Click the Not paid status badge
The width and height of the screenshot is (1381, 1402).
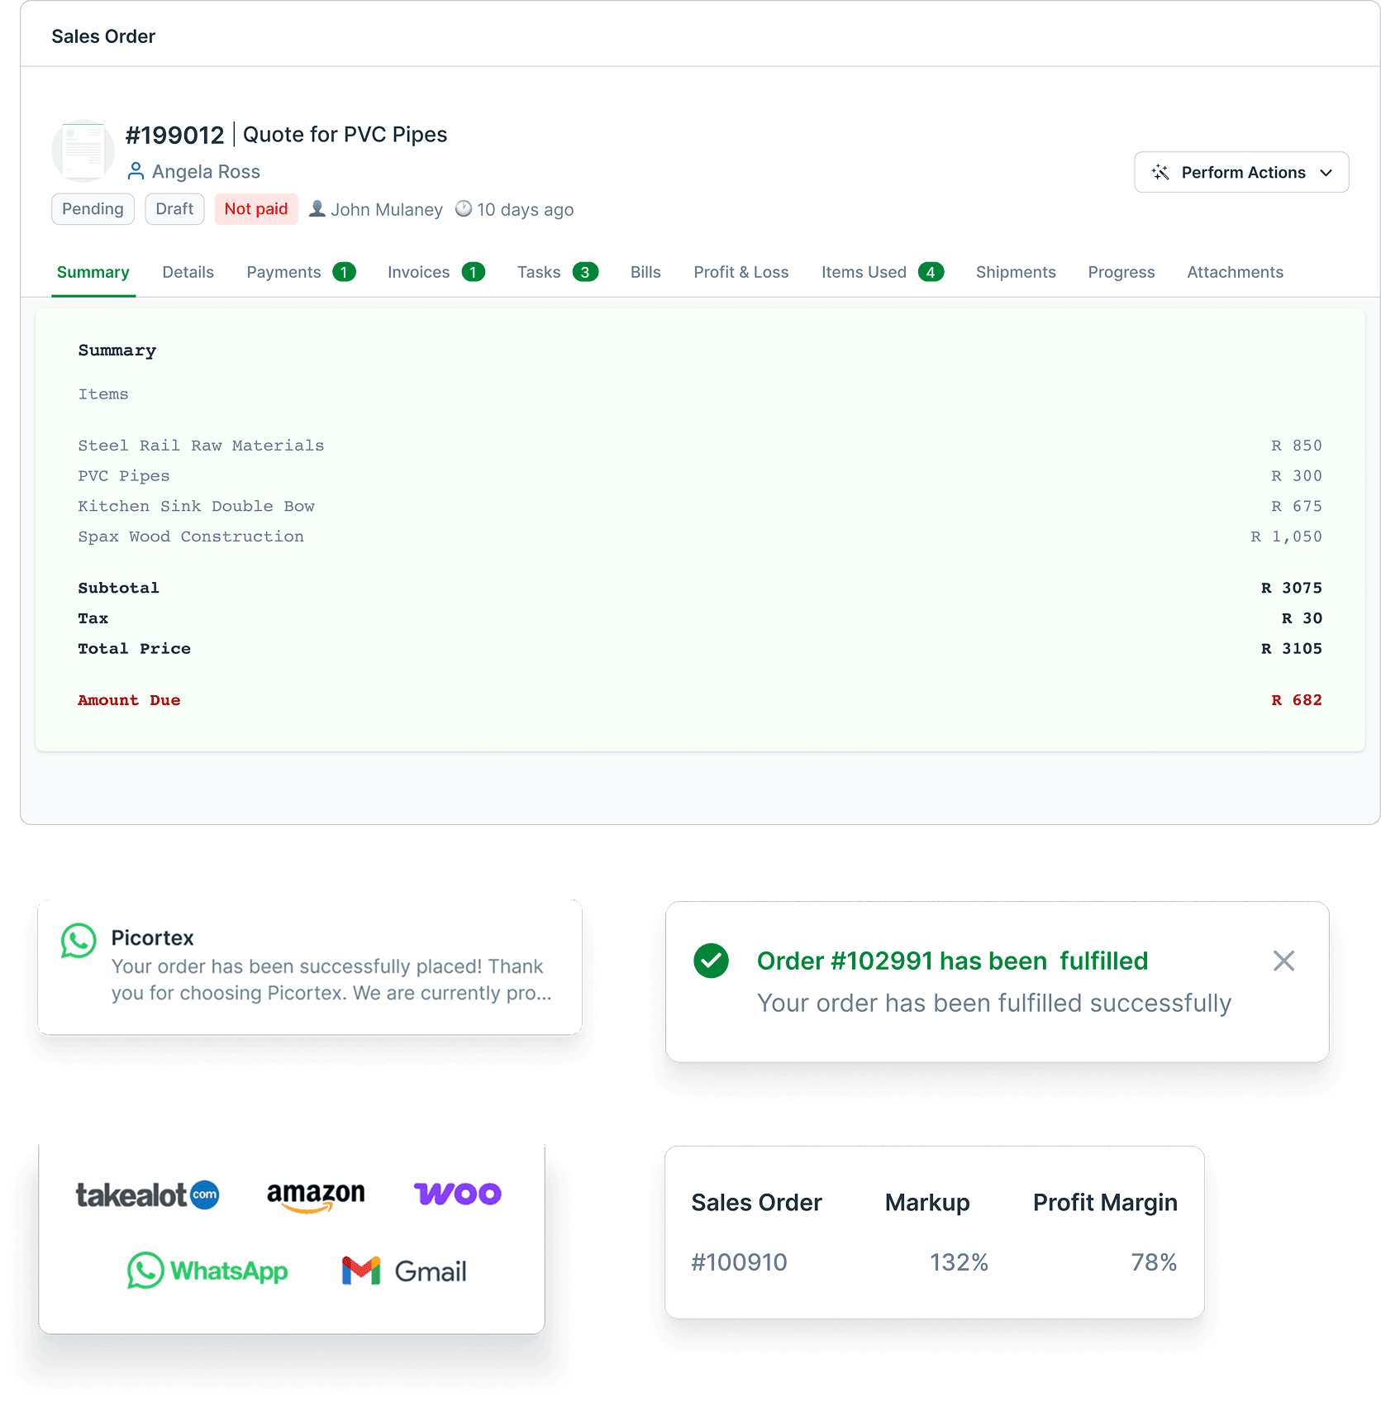(x=256, y=209)
